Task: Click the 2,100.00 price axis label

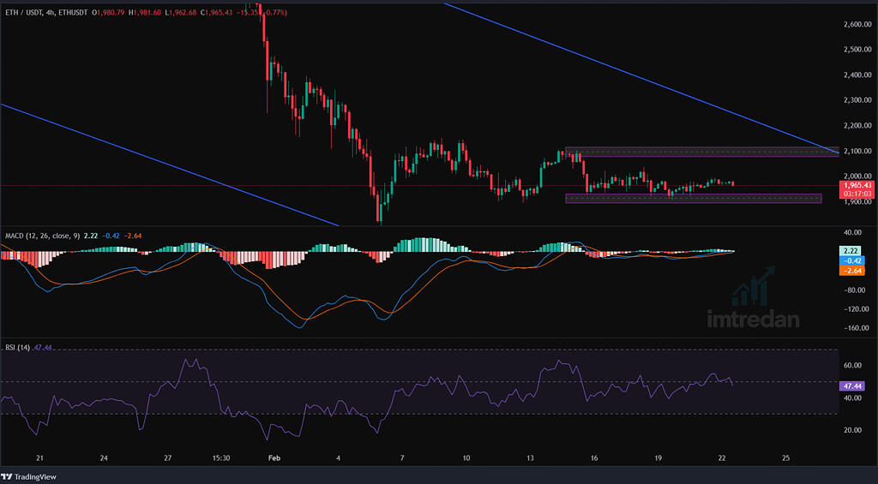Action: [x=857, y=151]
